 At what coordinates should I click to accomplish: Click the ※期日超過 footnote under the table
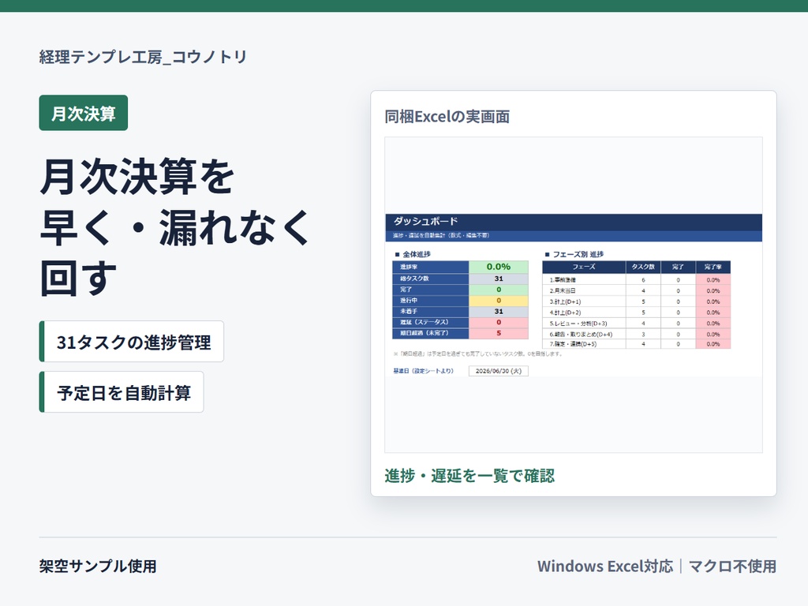point(477,354)
